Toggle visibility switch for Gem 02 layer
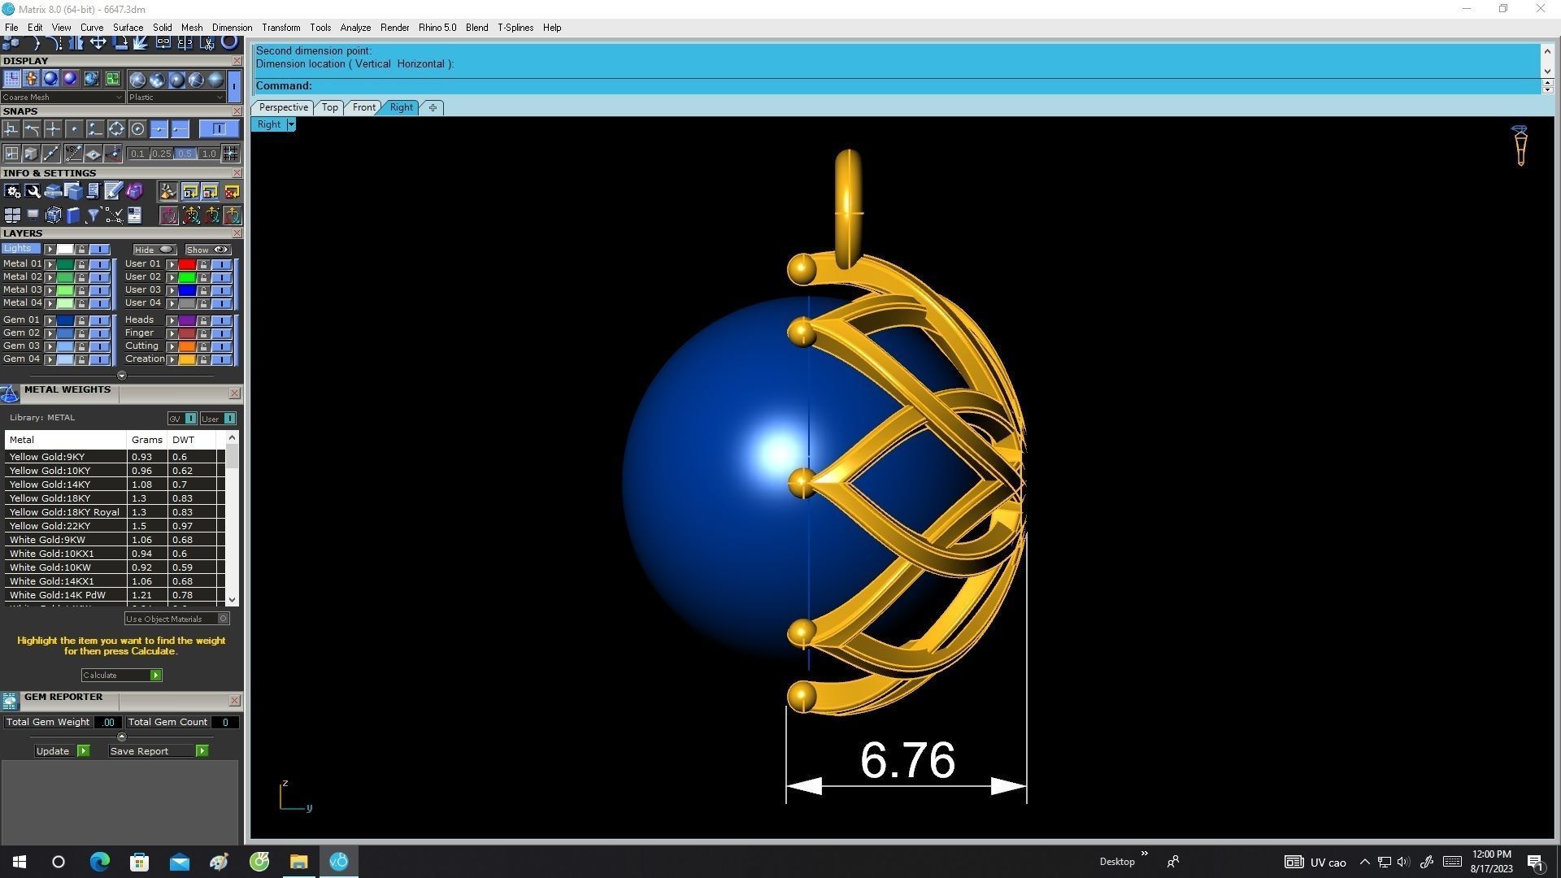 (x=100, y=333)
